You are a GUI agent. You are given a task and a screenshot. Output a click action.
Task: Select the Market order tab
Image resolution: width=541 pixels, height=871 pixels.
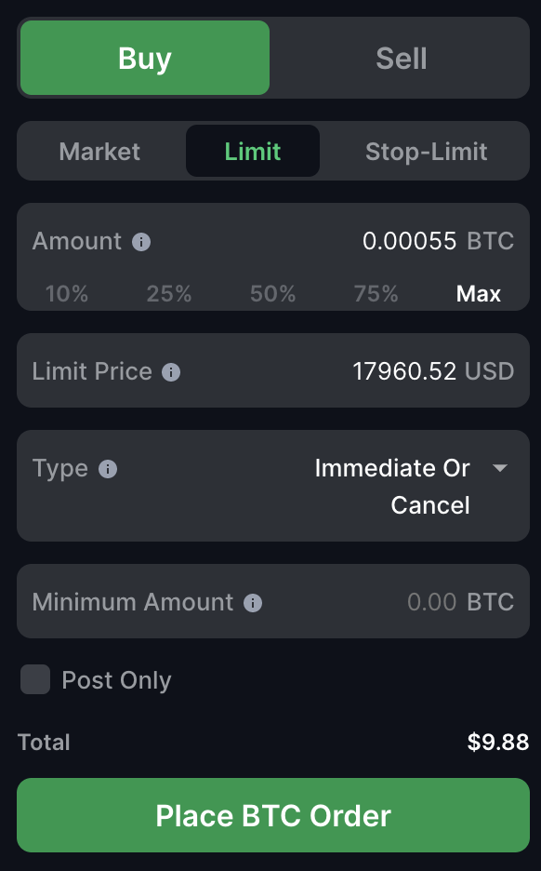(x=99, y=151)
